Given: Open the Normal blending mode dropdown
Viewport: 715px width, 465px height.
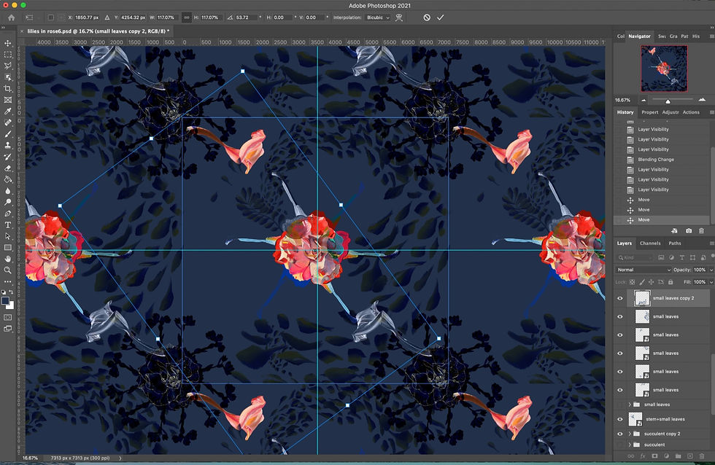Looking at the screenshot, I should coord(643,270).
